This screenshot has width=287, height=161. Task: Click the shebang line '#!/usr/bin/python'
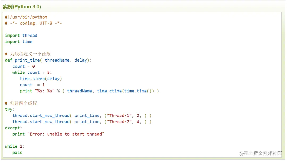click(26, 17)
